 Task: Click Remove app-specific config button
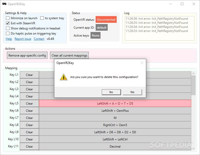click(x=27, y=55)
